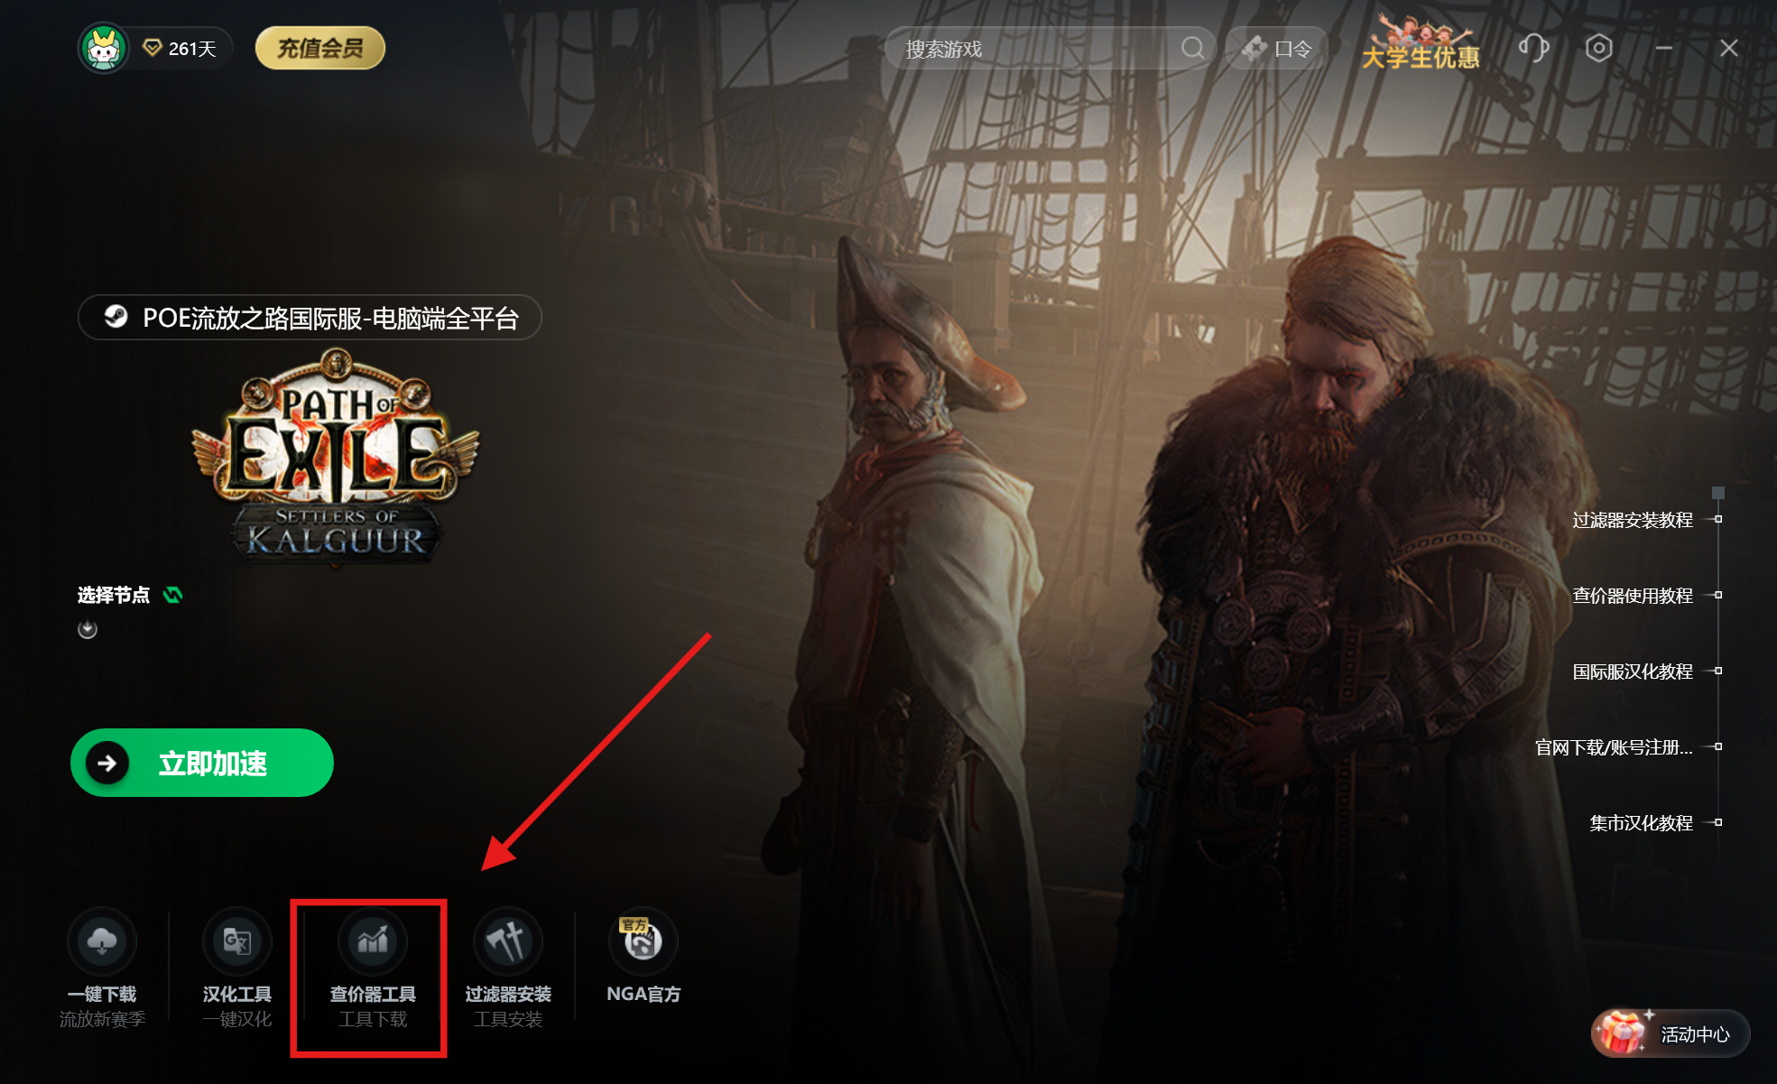Image resolution: width=1777 pixels, height=1084 pixels.
Task: Open the 过滤器安装教程 tutorial link
Action: pyautogui.click(x=1632, y=520)
